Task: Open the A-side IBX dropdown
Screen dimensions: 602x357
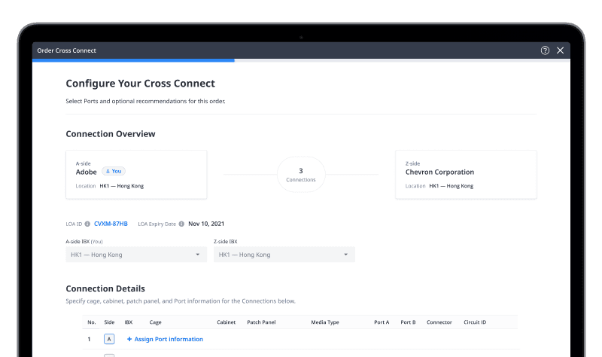Action: (x=136, y=255)
